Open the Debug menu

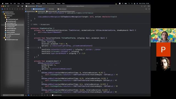pos(44,4)
